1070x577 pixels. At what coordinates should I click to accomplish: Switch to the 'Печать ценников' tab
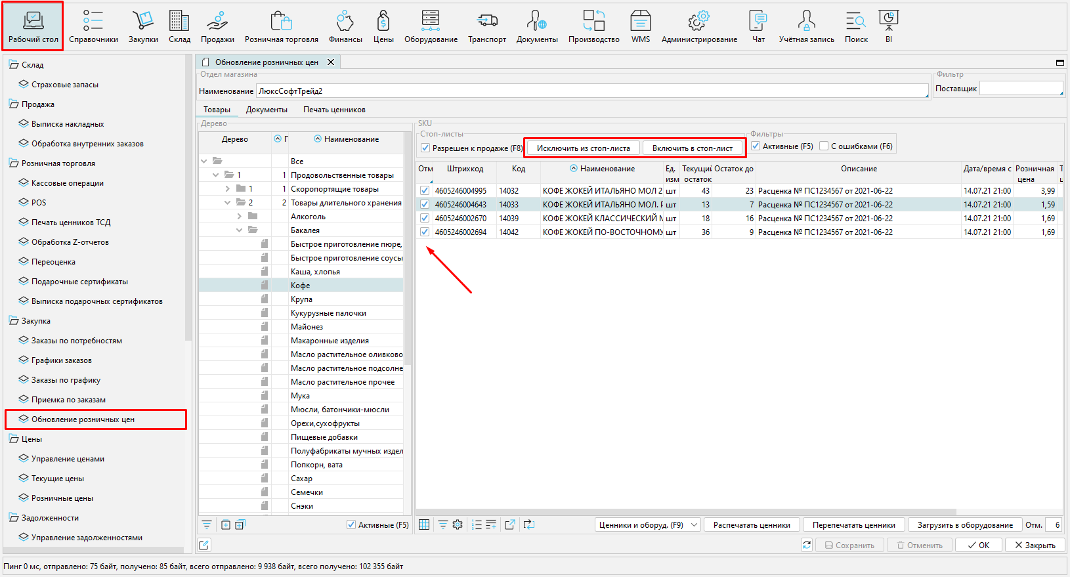334,110
